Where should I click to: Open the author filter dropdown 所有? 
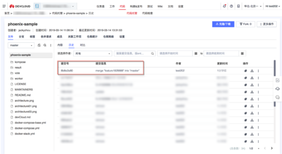(x=93, y=53)
